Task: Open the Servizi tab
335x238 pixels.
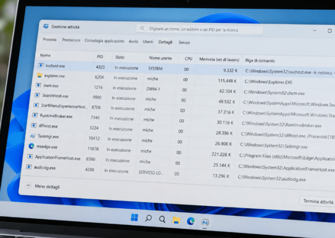Action: point(184,43)
